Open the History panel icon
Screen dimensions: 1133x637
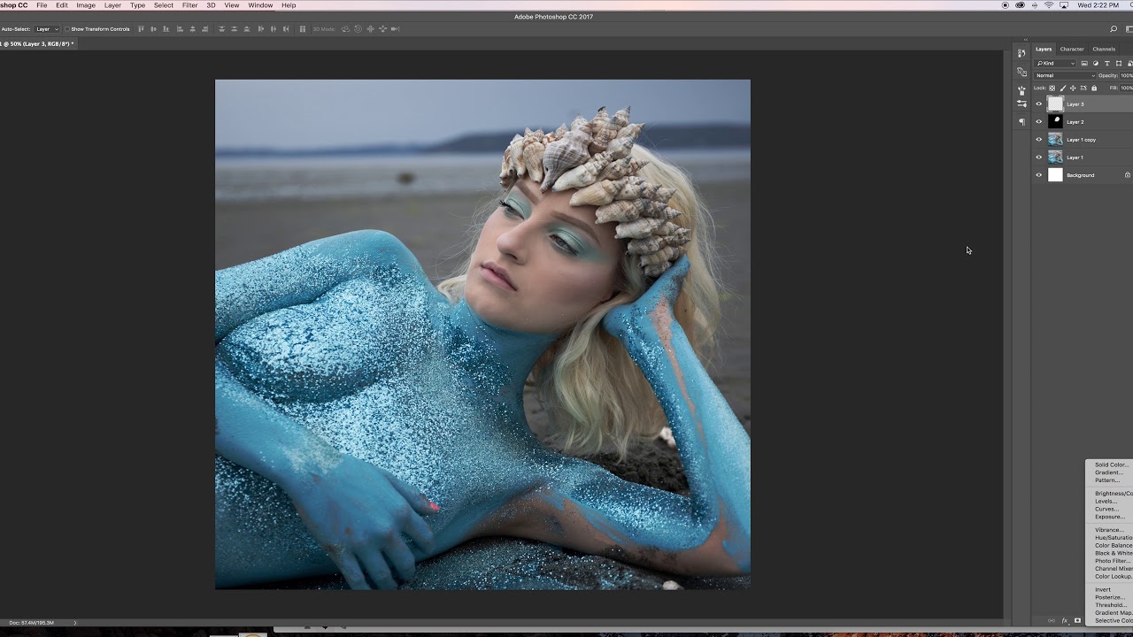(x=1021, y=53)
